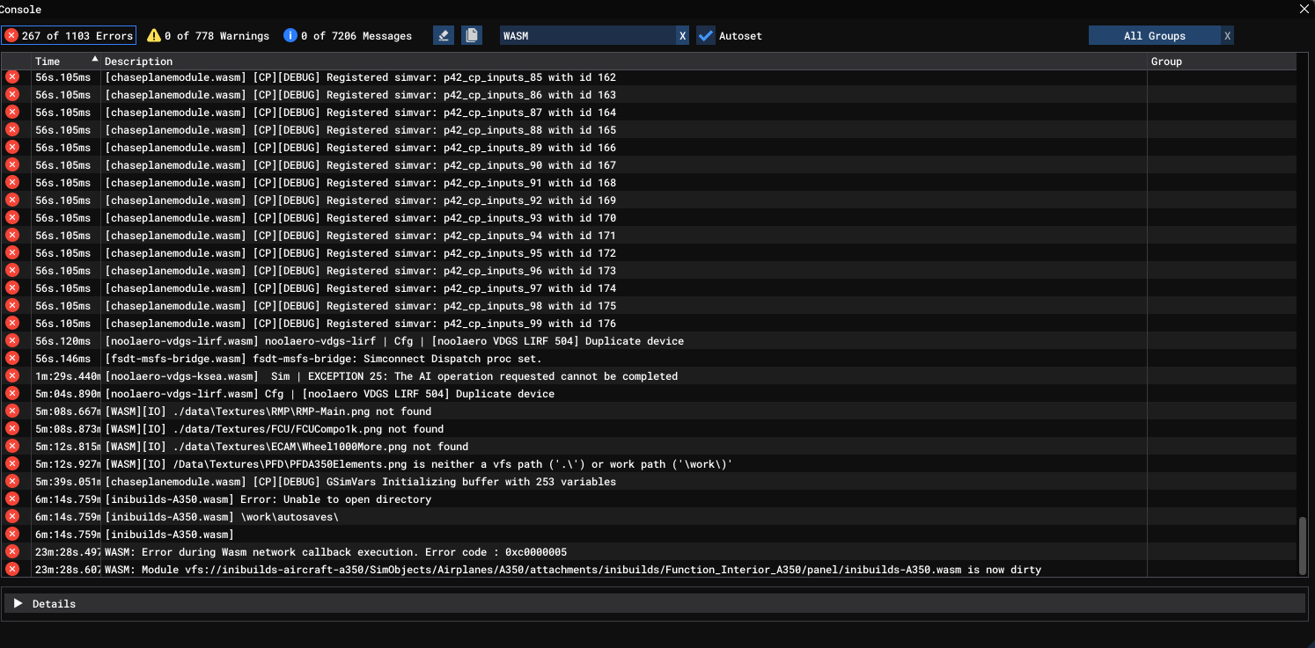The image size is (1315, 648).
Task: Expand the Details section triangle
Action: point(18,603)
